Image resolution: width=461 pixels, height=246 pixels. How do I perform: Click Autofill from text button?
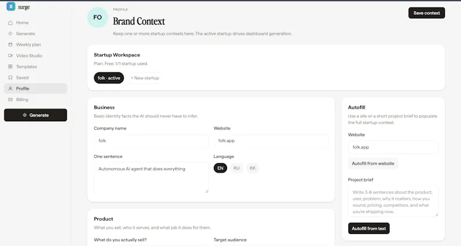point(369,228)
